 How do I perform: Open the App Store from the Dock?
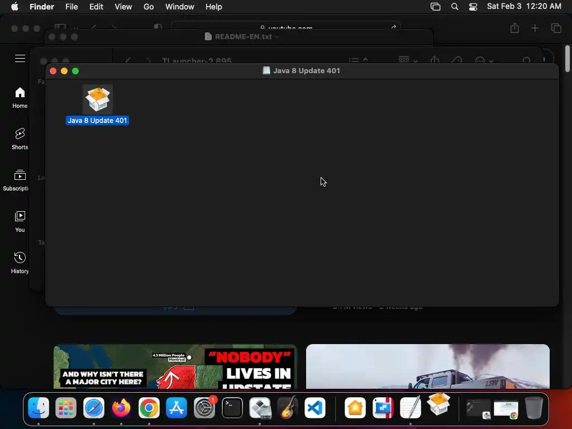click(177, 408)
